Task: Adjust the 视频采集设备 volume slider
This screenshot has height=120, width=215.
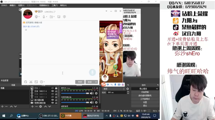Action: click(75, 102)
